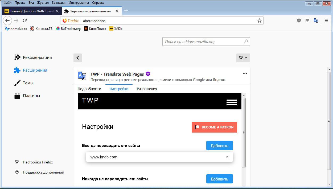Open Рекомендации section

tap(33, 57)
